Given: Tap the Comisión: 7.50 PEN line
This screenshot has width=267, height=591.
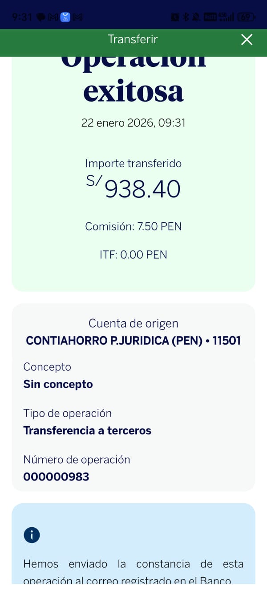Looking at the screenshot, I should coord(133,226).
